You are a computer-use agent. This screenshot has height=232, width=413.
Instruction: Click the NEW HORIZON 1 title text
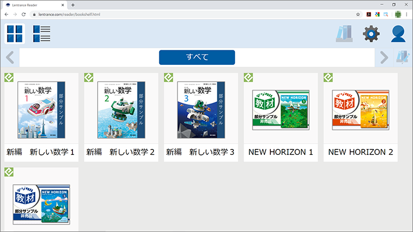(281, 152)
